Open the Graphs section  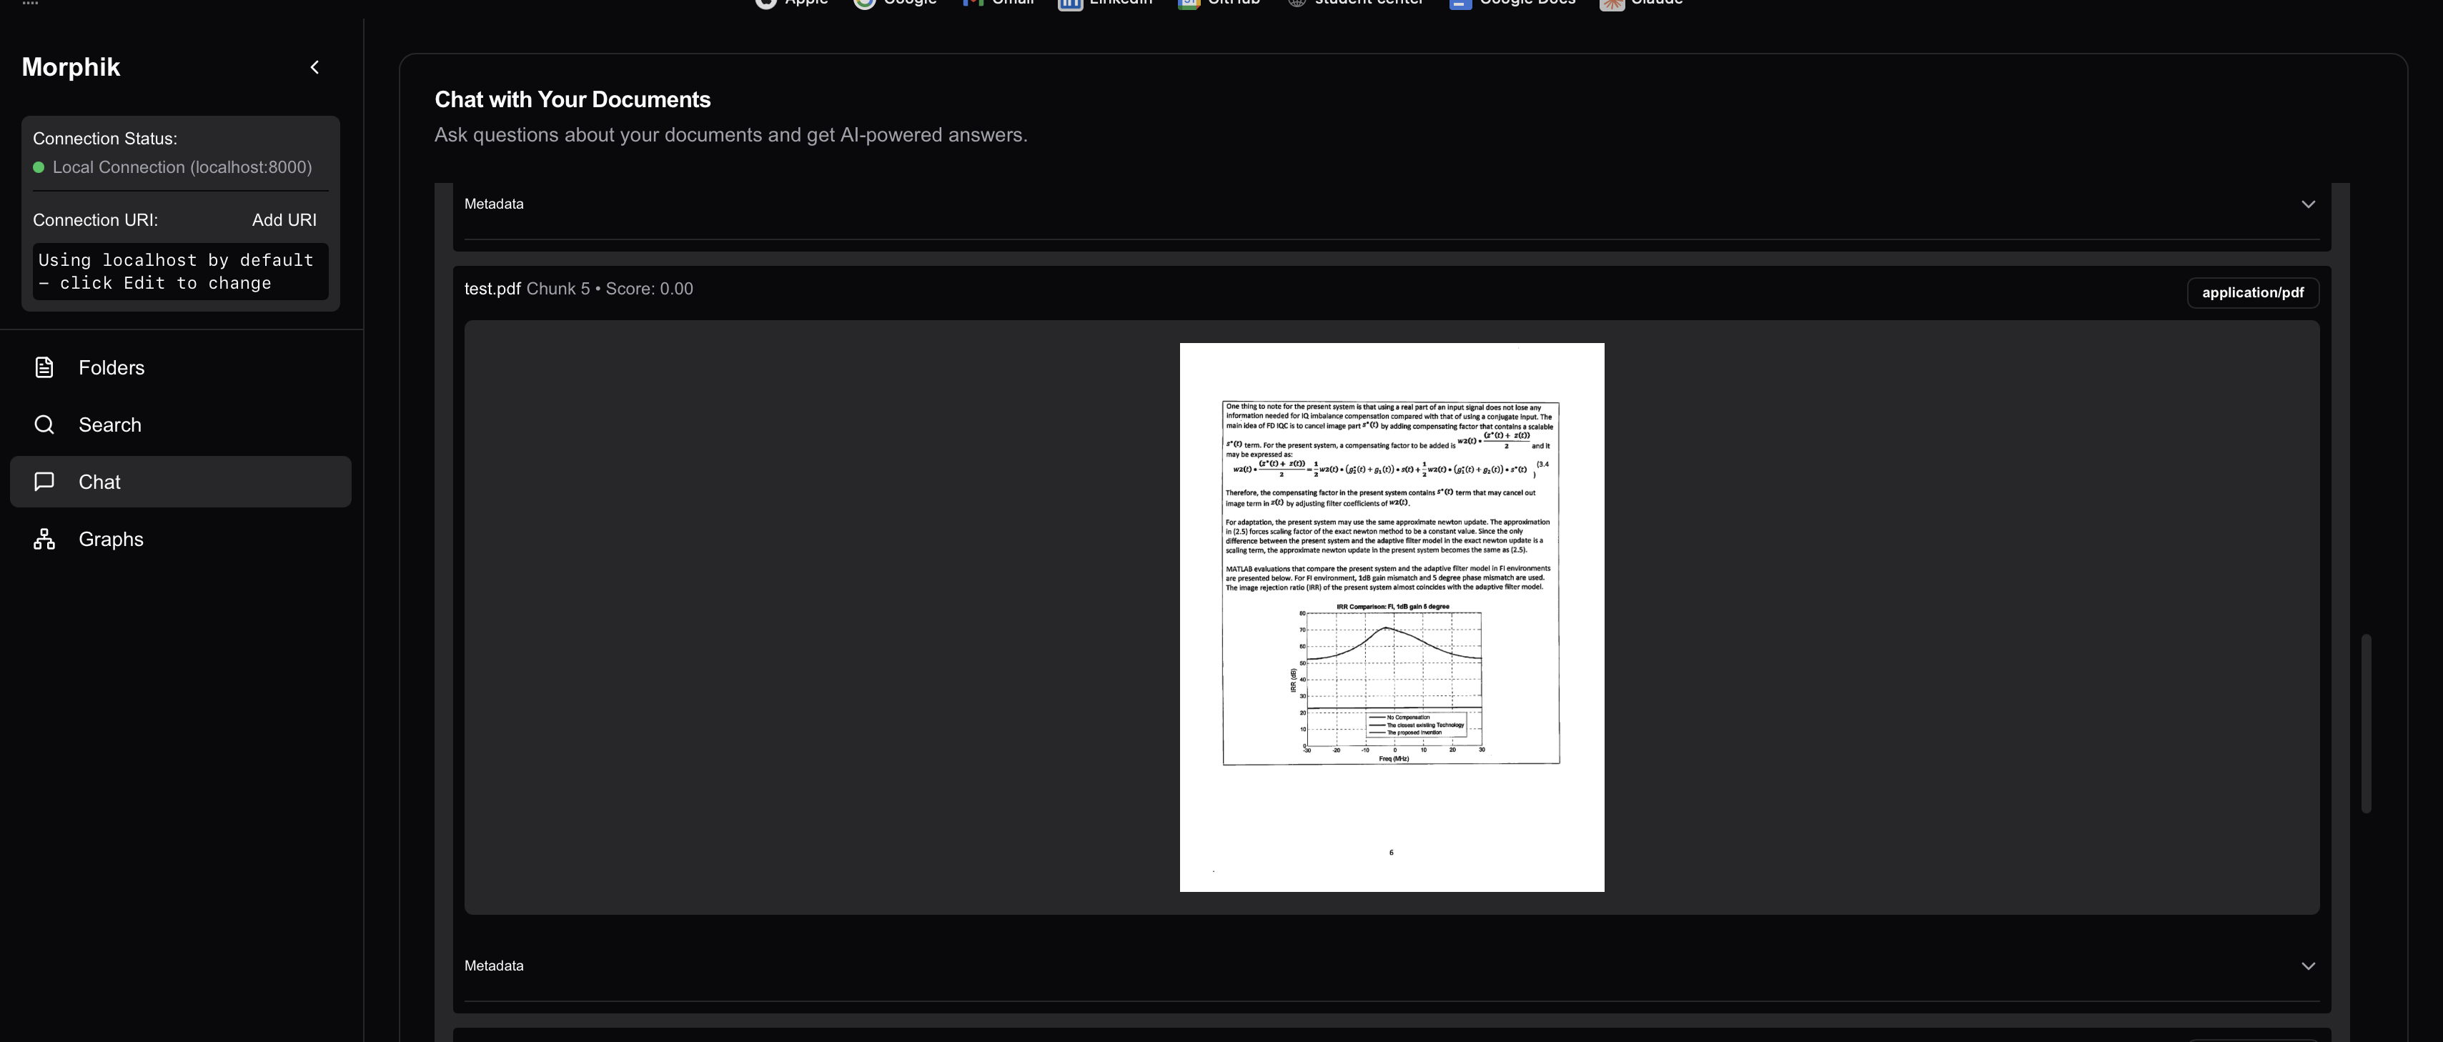click(x=109, y=539)
